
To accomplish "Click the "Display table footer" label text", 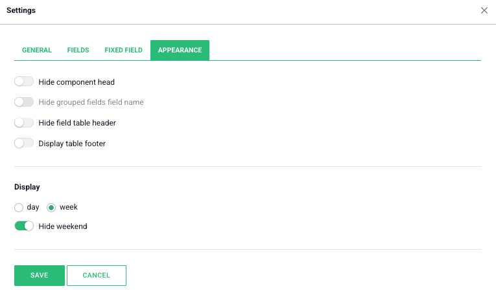I will (72, 144).
